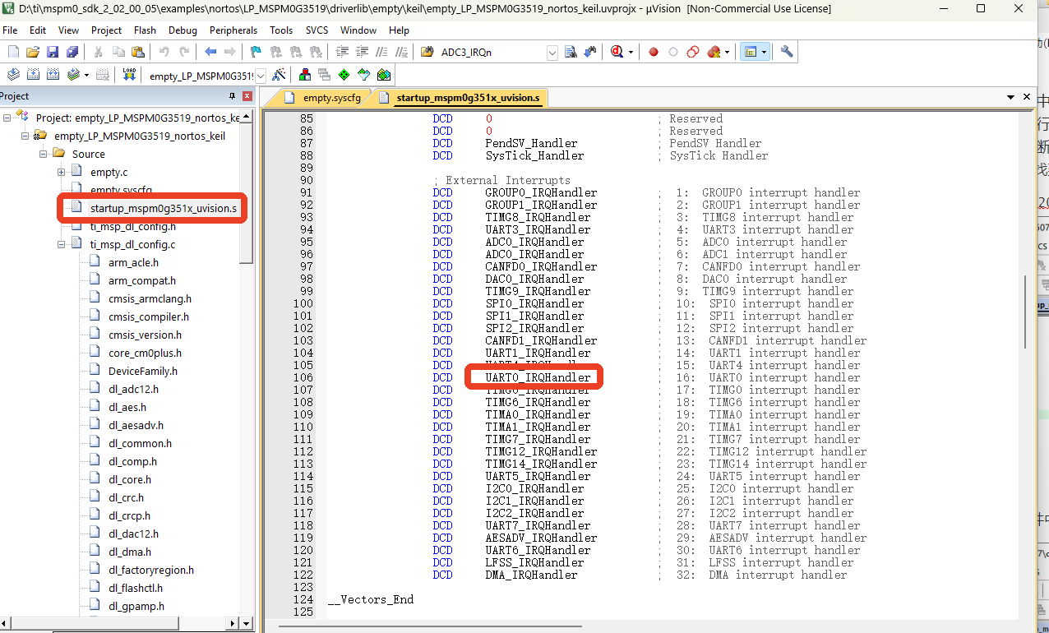This screenshot has height=633, width=1049.
Task: Click the Manage Run-Time Environment green diamond icon
Action: 344,75
